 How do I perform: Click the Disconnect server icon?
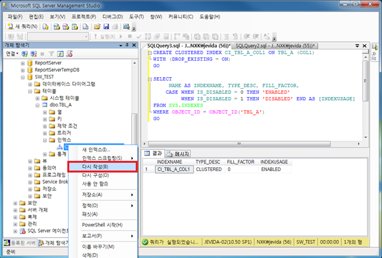[34, 54]
